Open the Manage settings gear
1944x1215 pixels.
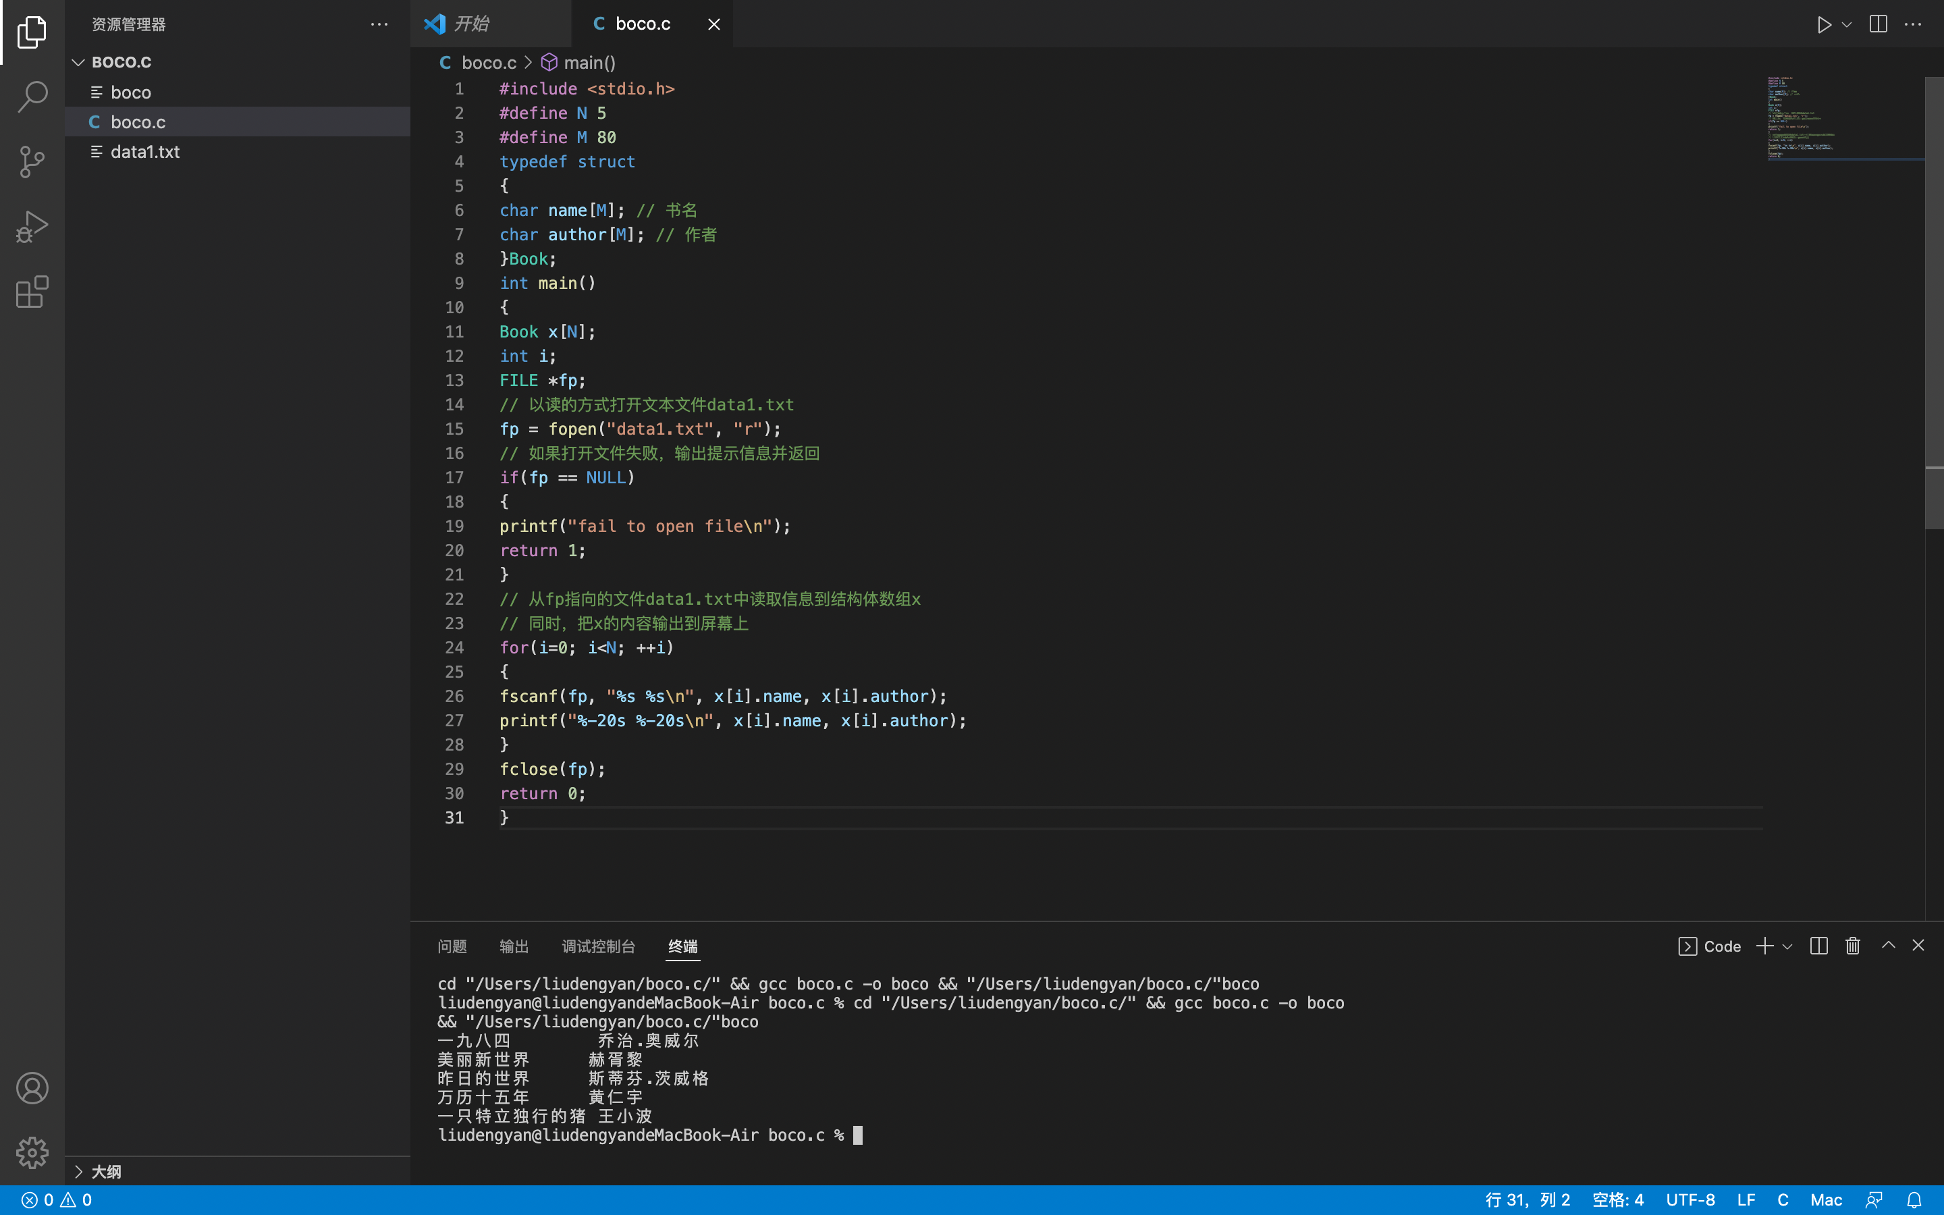tap(32, 1152)
